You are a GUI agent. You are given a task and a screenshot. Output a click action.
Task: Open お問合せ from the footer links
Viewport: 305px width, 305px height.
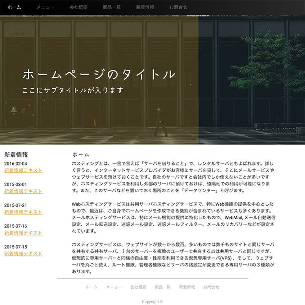pyautogui.click(x=211, y=287)
